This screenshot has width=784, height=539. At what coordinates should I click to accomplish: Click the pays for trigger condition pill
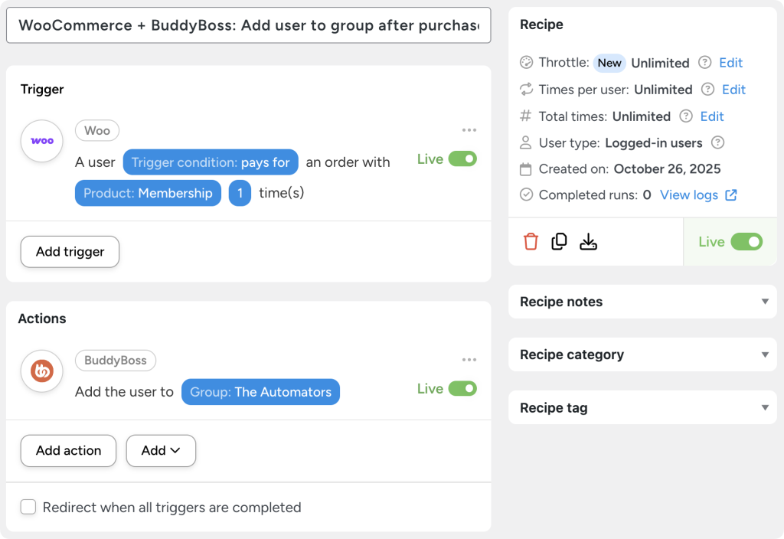(211, 162)
